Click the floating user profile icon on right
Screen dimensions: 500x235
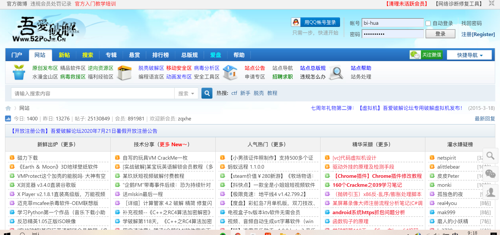pos(490,192)
